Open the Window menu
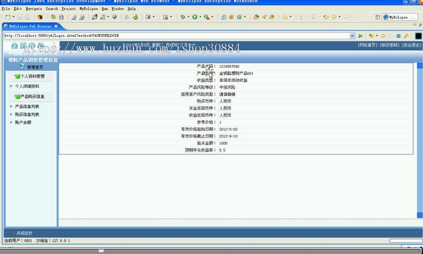Image resolution: width=423 pixels, height=254 pixels. pyautogui.click(x=117, y=8)
